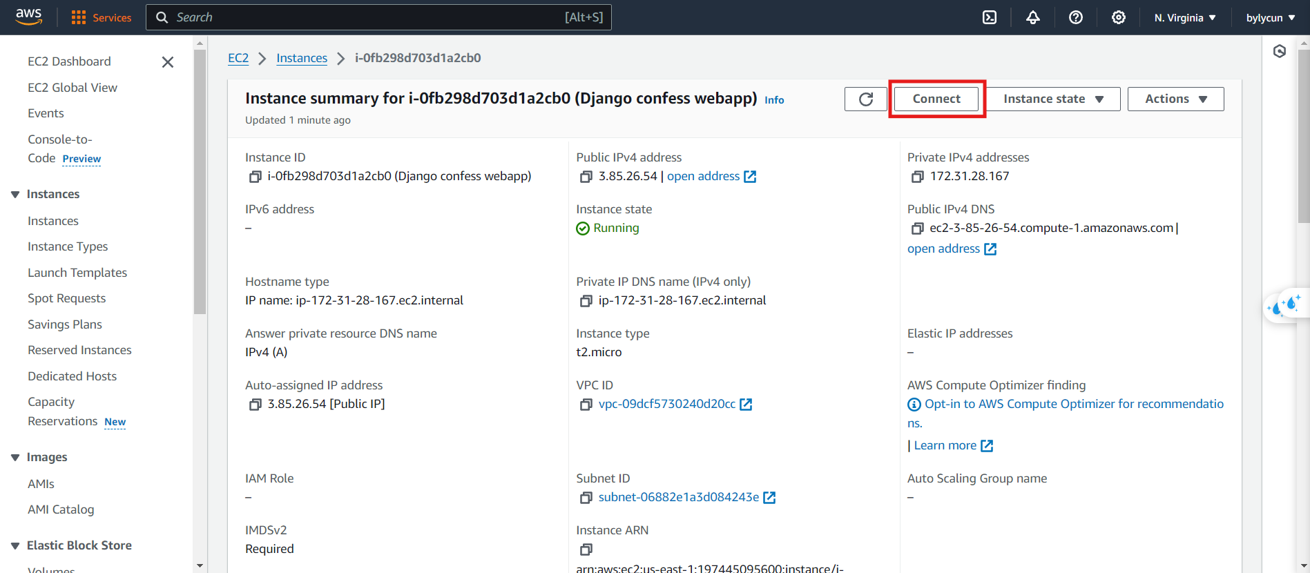Open AWS CloudShell from the top bar
The height and width of the screenshot is (573, 1310).
[990, 17]
